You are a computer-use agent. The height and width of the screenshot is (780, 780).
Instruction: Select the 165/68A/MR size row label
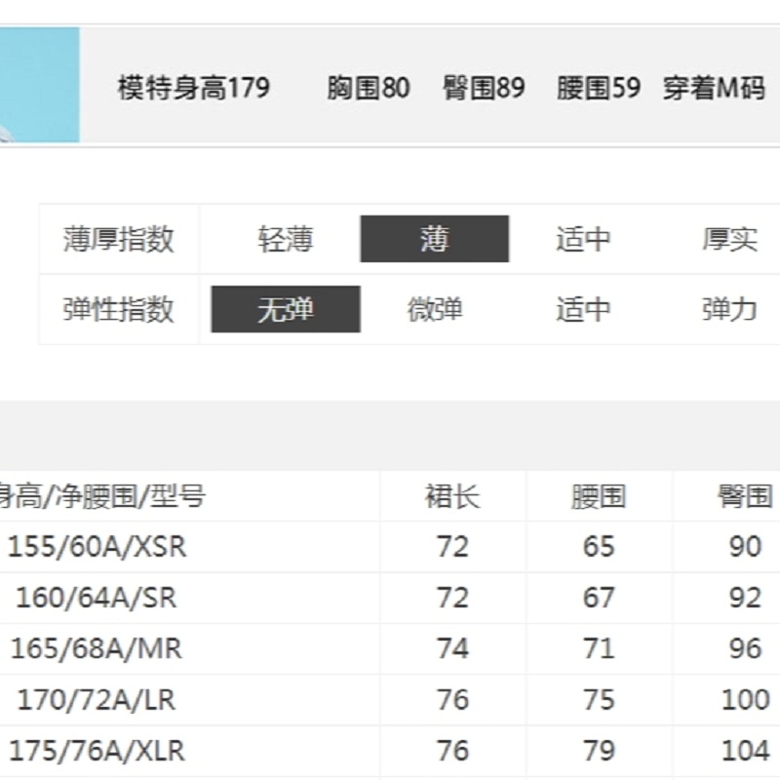coord(97,648)
